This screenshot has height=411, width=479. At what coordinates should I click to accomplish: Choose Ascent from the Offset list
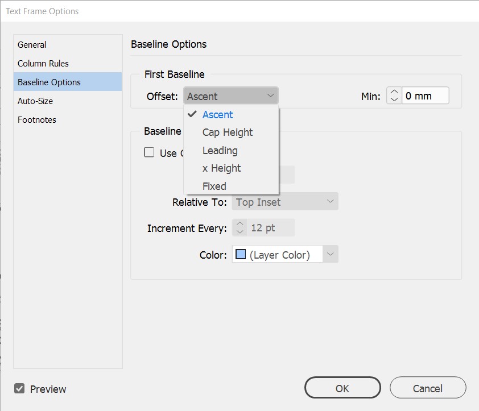pyautogui.click(x=217, y=115)
